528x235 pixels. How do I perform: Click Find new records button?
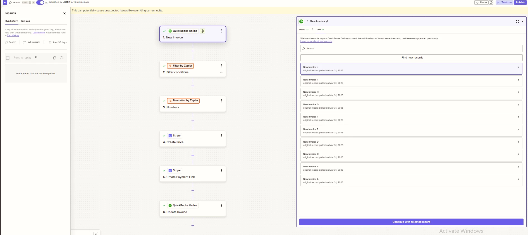coord(411,58)
